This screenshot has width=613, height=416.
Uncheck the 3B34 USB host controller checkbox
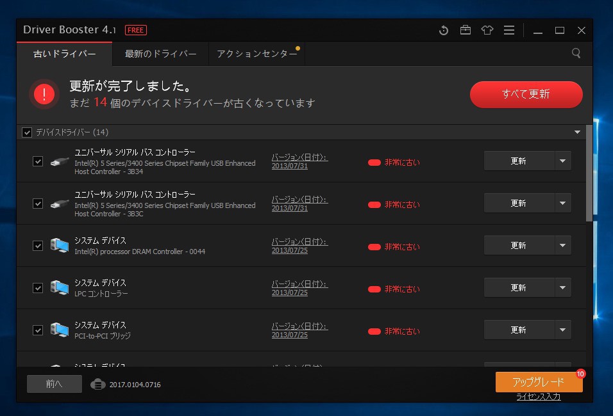[38, 161]
